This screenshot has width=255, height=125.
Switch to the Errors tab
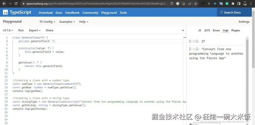(x=216, y=30)
